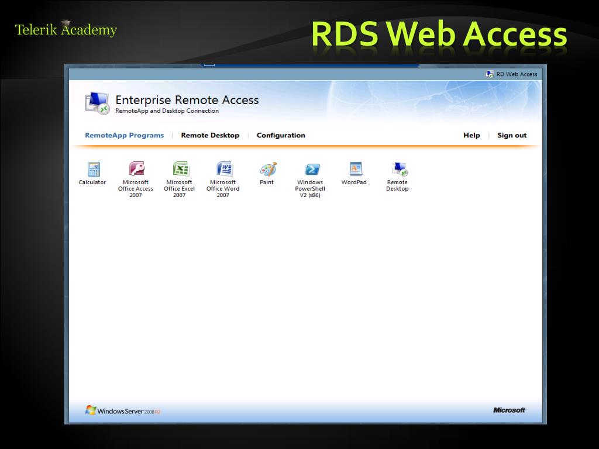Click the Sign out link
This screenshot has height=449, width=599.
pyautogui.click(x=512, y=135)
